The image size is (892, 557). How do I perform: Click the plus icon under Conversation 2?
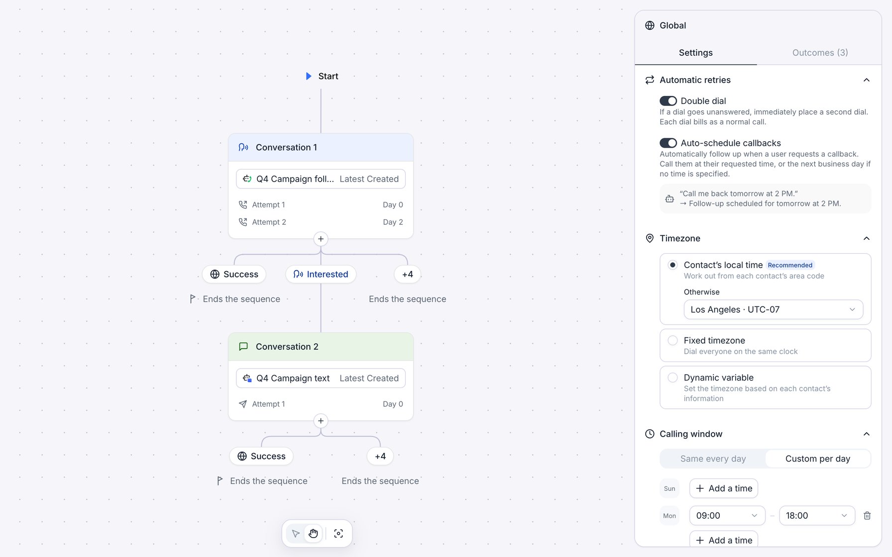(321, 421)
